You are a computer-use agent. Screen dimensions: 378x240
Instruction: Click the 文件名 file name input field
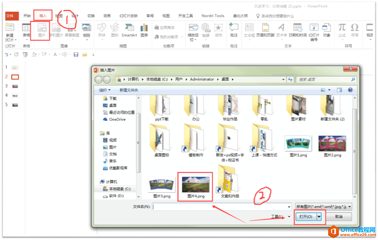(x=222, y=207)
